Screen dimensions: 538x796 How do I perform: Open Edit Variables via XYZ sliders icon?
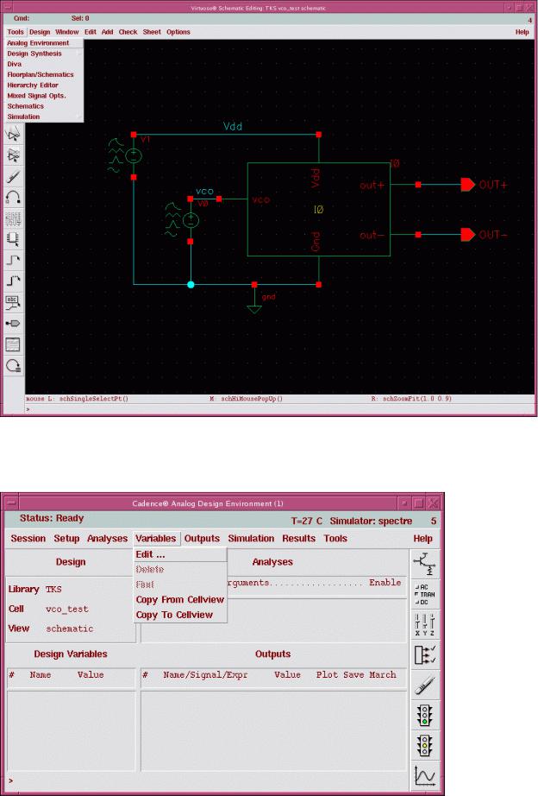coord(424,624)
